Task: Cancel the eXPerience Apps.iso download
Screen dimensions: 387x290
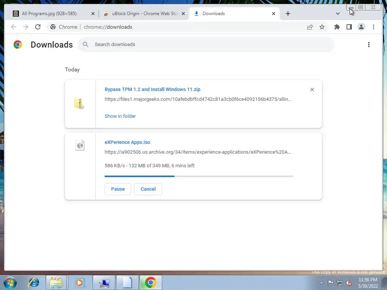Action: pos(148,189)
